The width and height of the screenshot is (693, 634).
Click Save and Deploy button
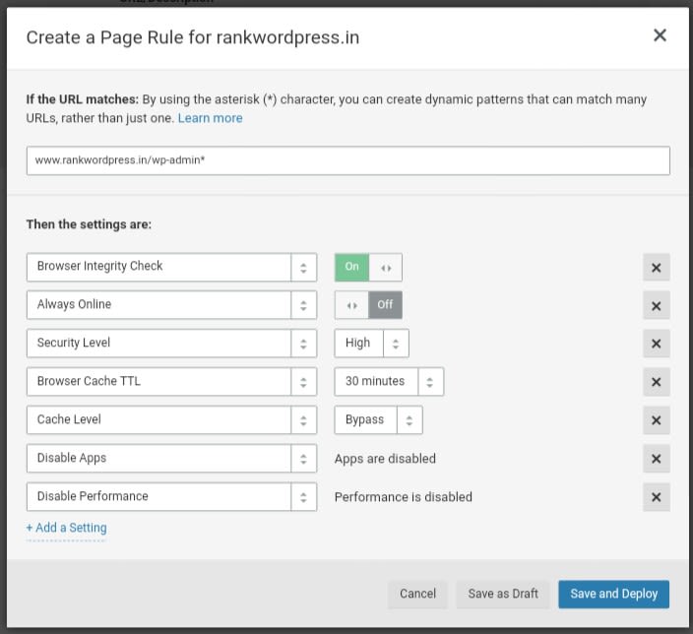(614, 594)
